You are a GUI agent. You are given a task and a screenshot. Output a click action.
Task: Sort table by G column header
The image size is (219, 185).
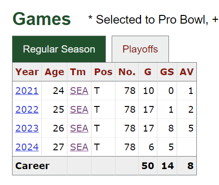click(148, 72)
